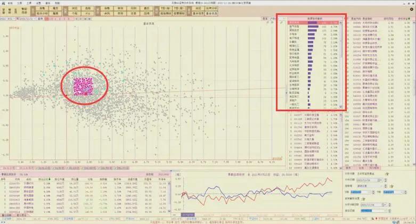
Task: Select the 宁德时代 row in holdings table
Action: [x=84, y=184]
